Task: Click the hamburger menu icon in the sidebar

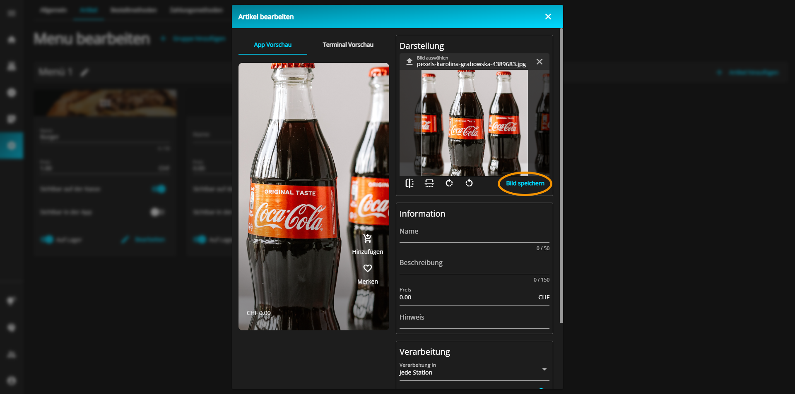Action: (12, 13)
